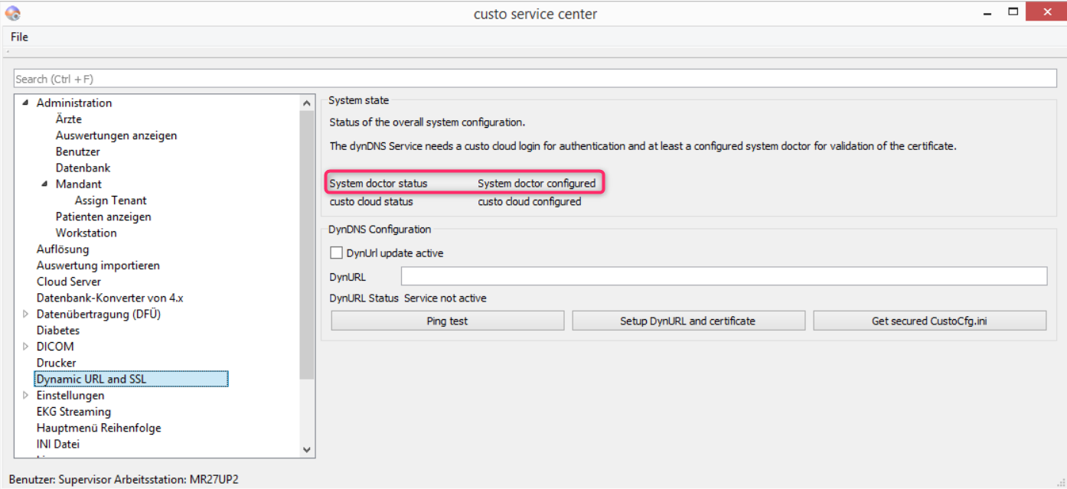Image resolution: width=1067 pixels, height=489 pixels.
Task: Click Get secured CustoCfg.ini button
Action: tap(929, 321)
